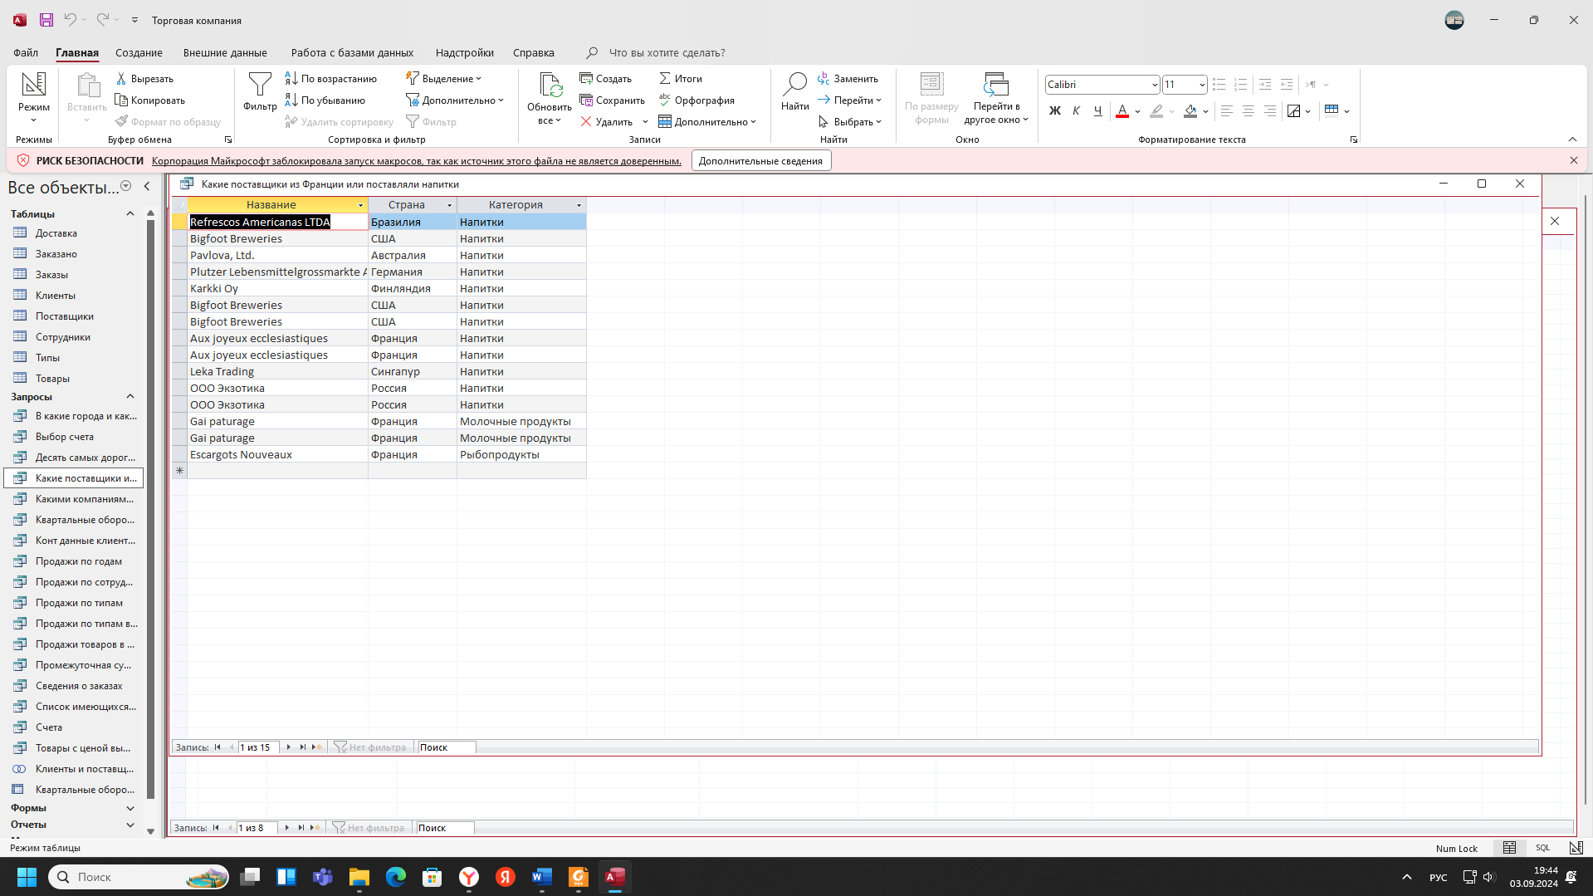Image resolution: width=1593 pixels, height=896 pixels.
Task: Click Итоги sigma totals button
Action: pyautogui.click(x=681, y=79)
